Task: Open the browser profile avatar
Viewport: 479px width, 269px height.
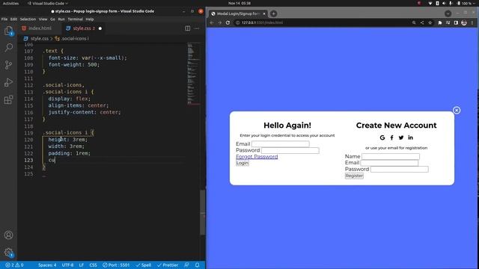Action: pyautogui.click(x=464, y=22)
